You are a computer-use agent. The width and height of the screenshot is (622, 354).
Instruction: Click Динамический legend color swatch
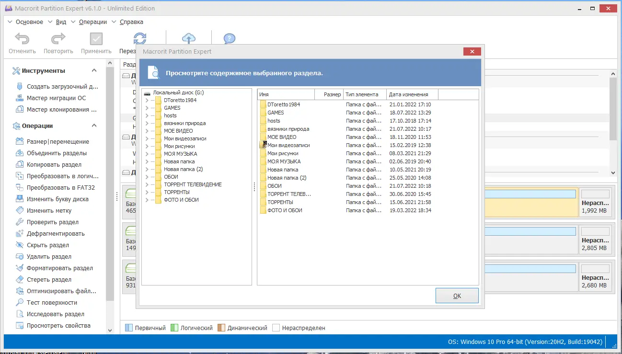point(221,328)
